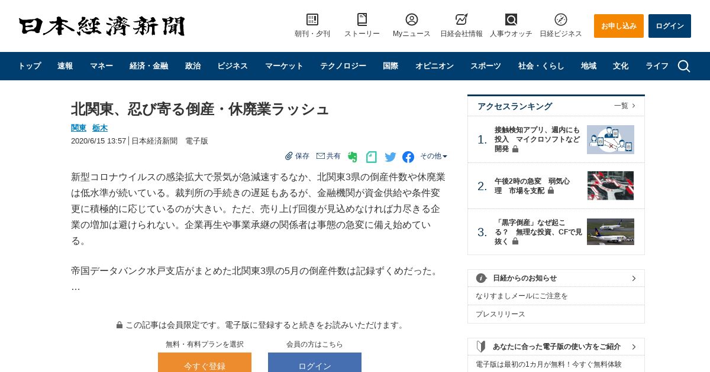Go to the 社会・くらし navigation item

(x=541, y=66)
